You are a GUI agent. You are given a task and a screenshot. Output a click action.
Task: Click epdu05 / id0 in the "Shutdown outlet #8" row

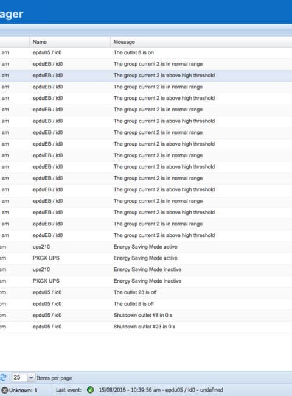point(47,315)
